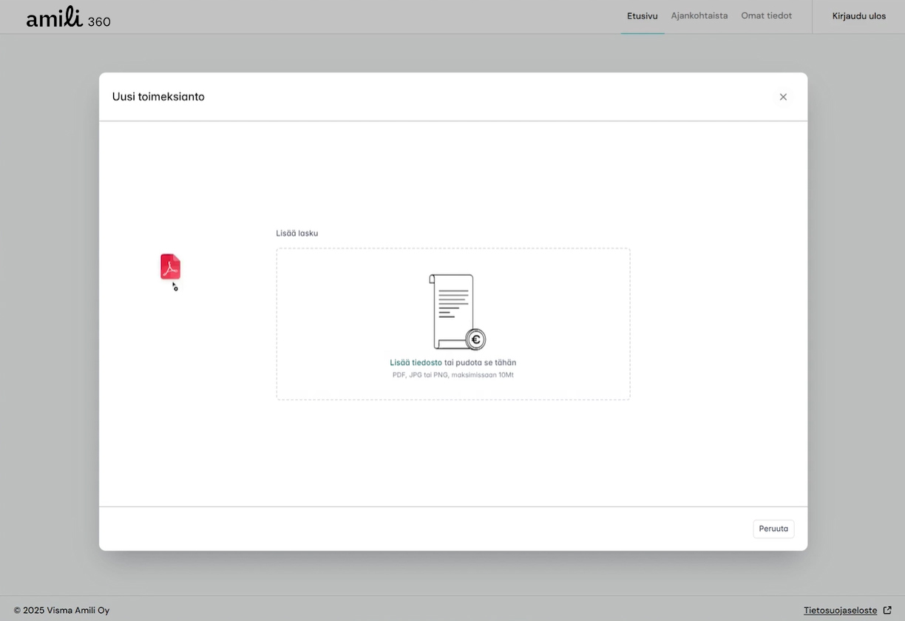Close the Uusi toimeksianto dialog with X
This screenshot has height=621, width=905.
tap(783, 97)
